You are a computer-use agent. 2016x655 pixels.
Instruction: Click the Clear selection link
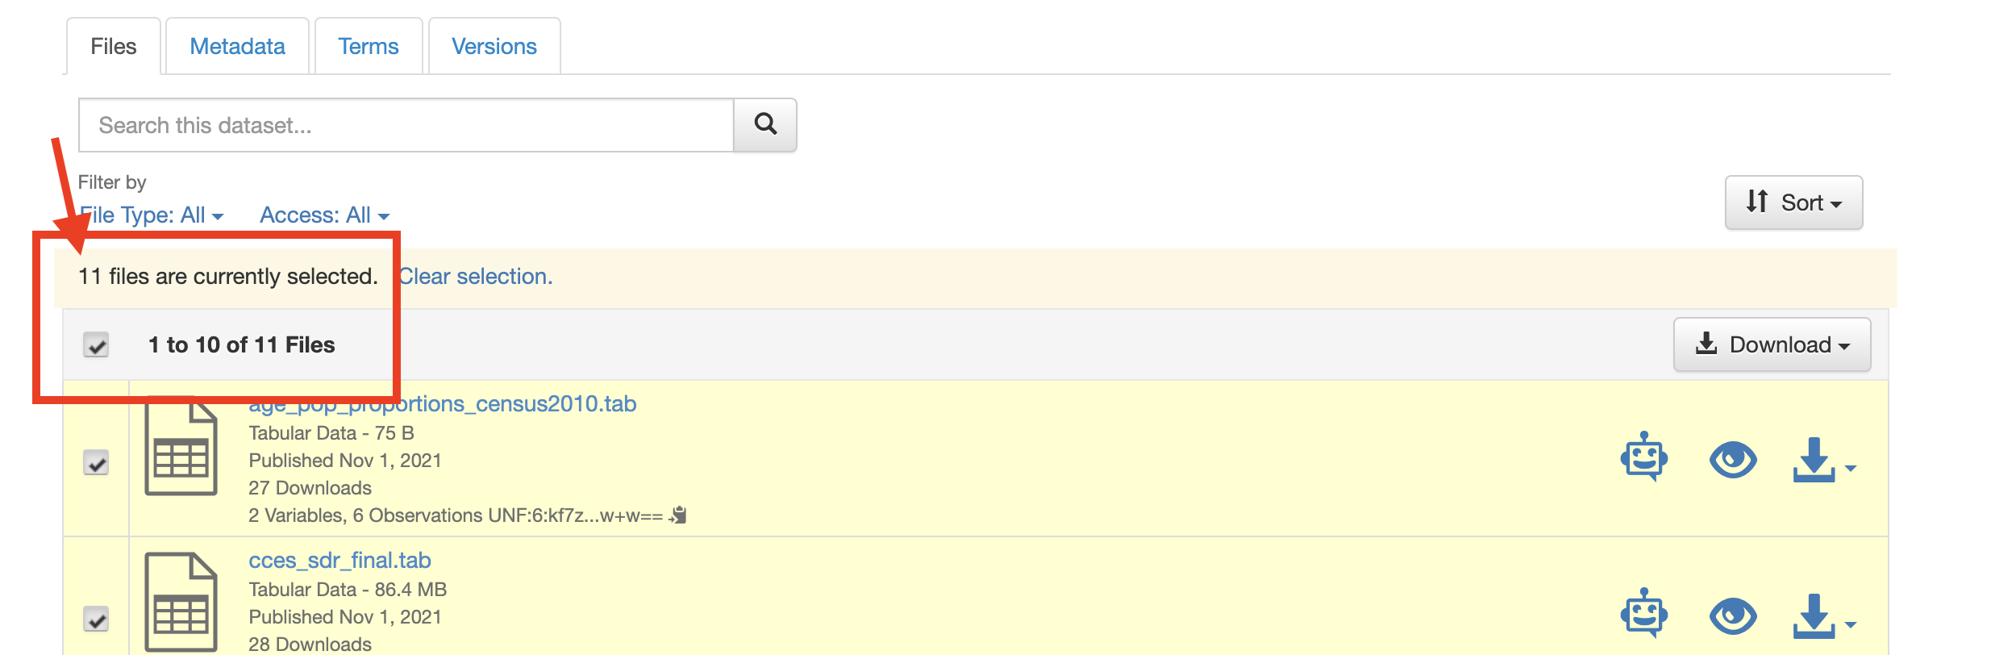476,277
